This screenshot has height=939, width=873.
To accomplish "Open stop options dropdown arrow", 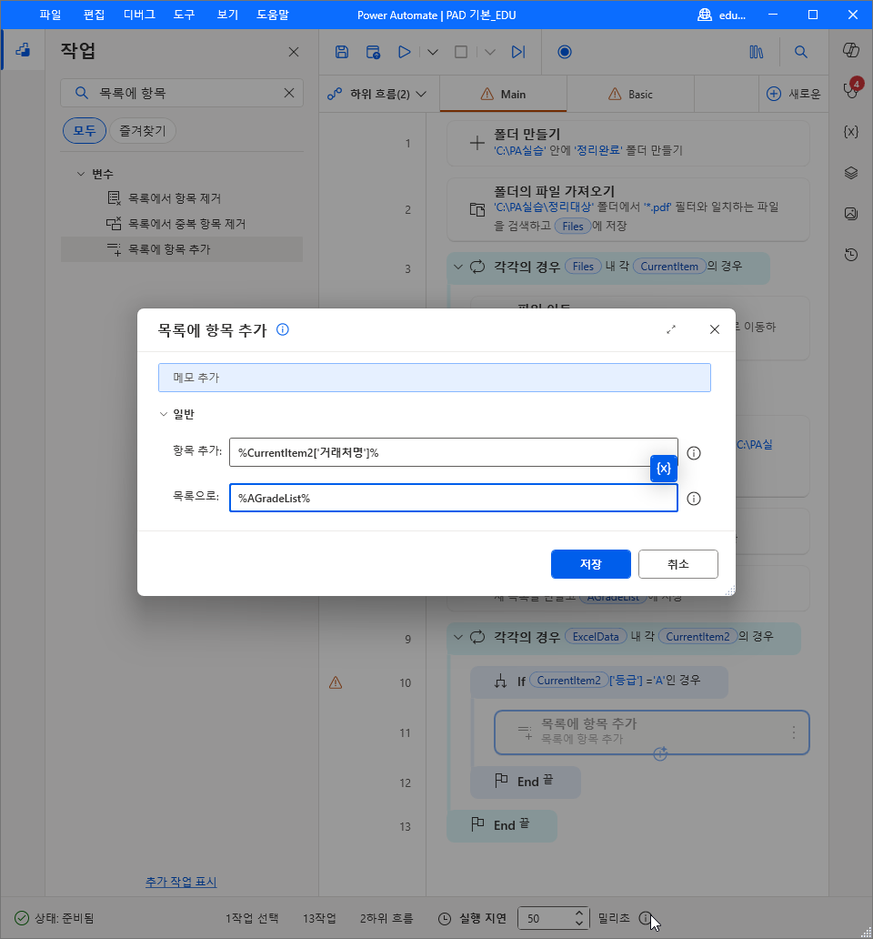I will (x=490, y=52).
